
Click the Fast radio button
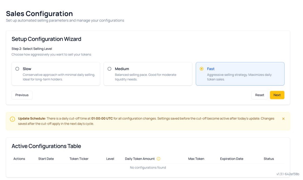[x=202, y=69]
